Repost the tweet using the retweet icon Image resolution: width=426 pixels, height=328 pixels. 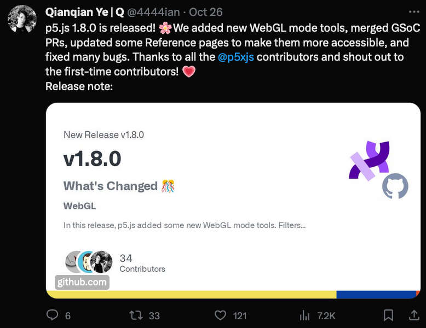tap(136, 315)
